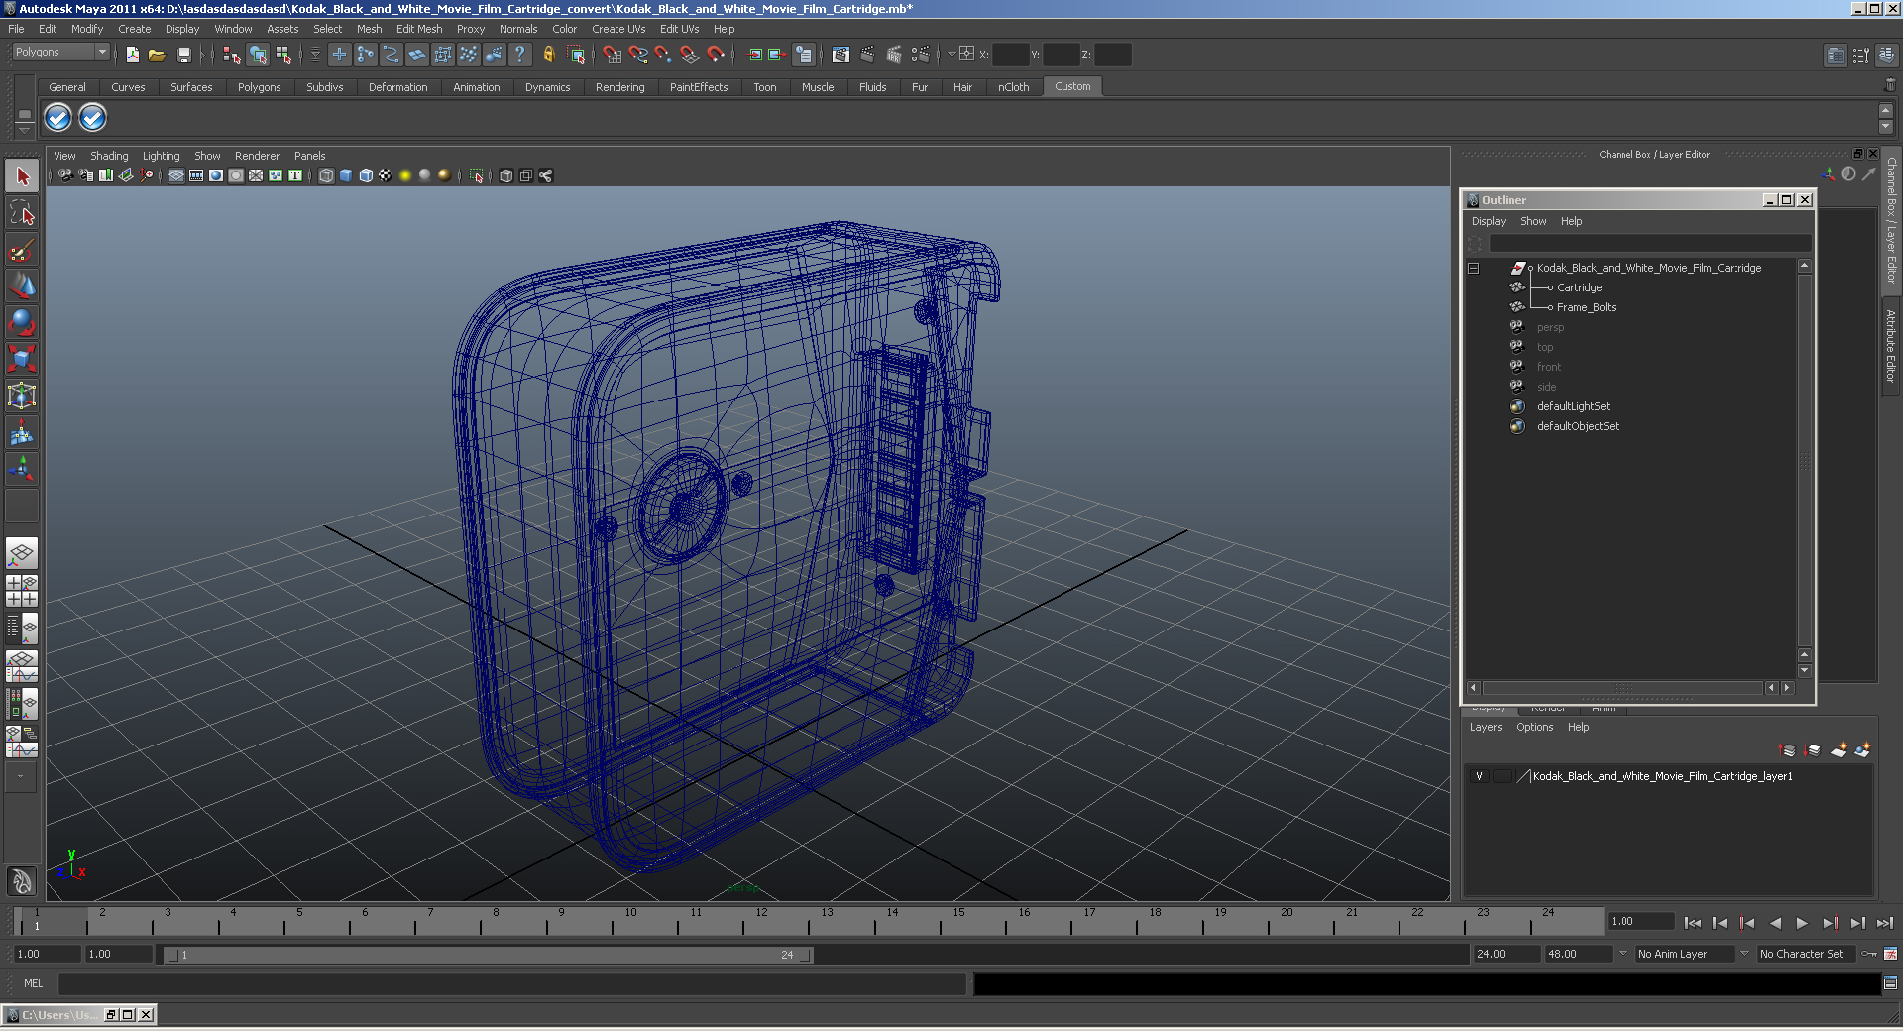
Task: Open shelf options arrow below shelf tab icon
Action: point(25,132)
